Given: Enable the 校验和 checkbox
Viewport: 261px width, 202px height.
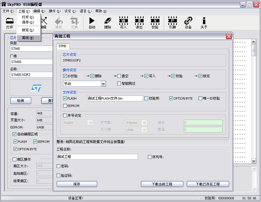Looking at the screenshot, I should (x=146, y=98).
